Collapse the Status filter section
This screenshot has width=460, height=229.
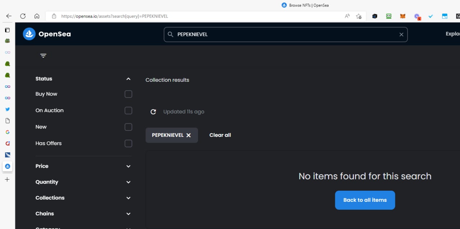[x=128, y=79]
